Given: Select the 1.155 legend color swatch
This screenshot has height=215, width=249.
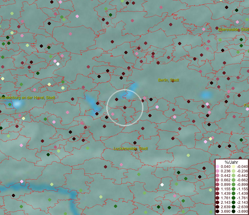Looking at the screenshot, I should click(x=217, y=189).
